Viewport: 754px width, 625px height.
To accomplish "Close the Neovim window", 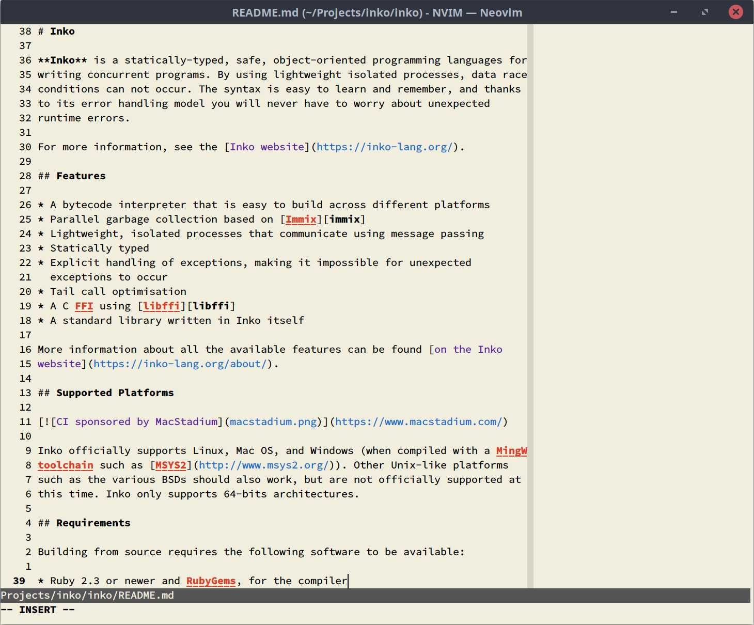I will (736, 12).
